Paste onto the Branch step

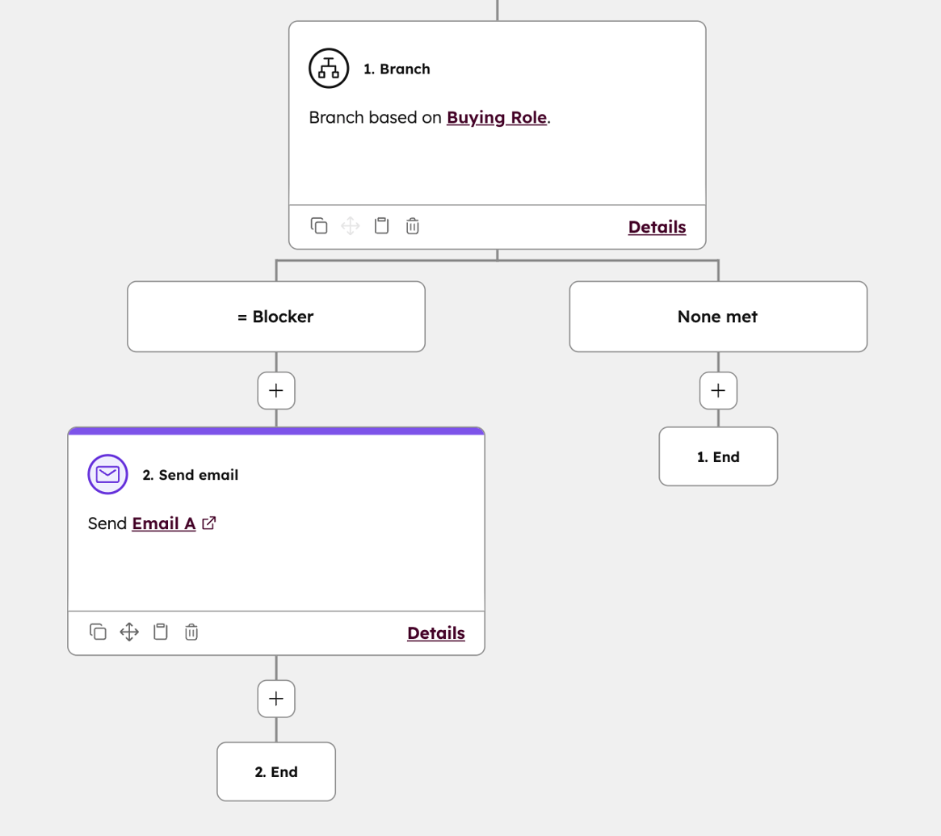pos(381,226)
